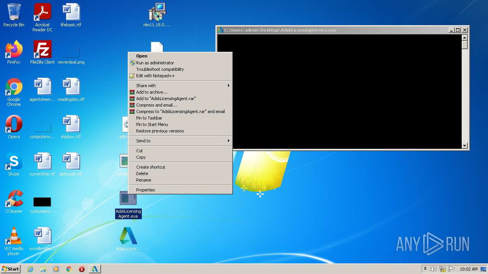Image resolution: width=488 pixels, height=274 pixels.
Task: Choose Add to archive...
Action: 180,92
